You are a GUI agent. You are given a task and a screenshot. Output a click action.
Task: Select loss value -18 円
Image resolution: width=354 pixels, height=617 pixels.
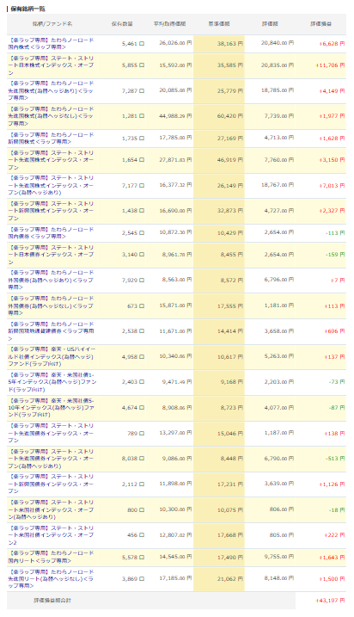pyautogui.click(x=337, y=510)
